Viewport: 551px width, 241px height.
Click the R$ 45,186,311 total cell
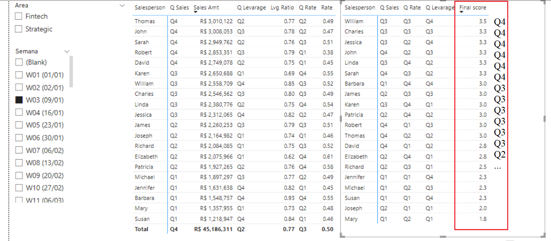(x=214, y=229)
